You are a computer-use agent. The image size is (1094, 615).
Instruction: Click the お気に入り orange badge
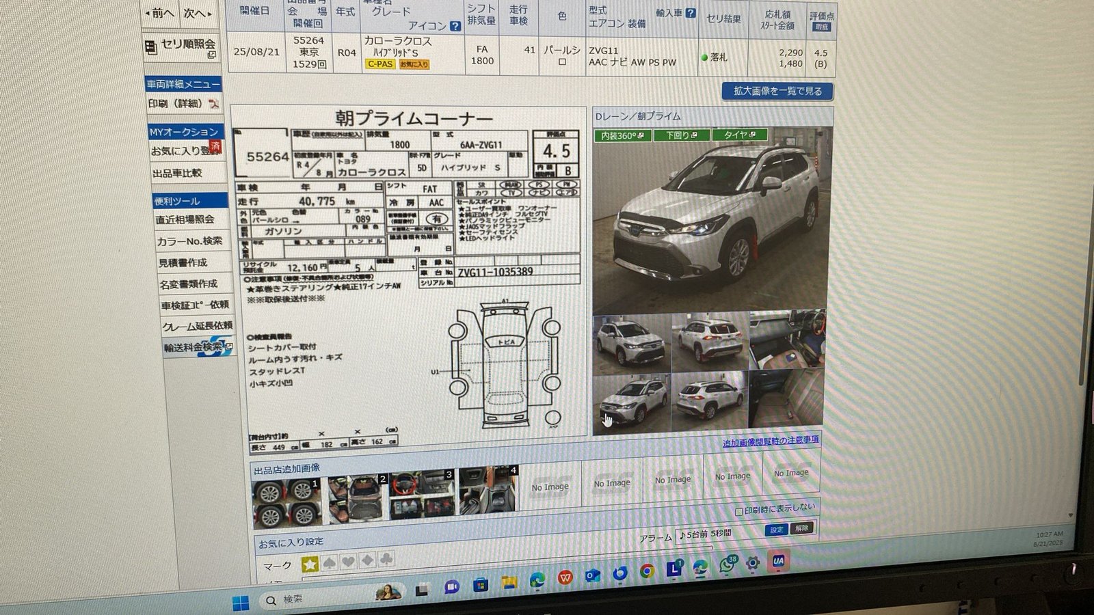tap(414, 64)
